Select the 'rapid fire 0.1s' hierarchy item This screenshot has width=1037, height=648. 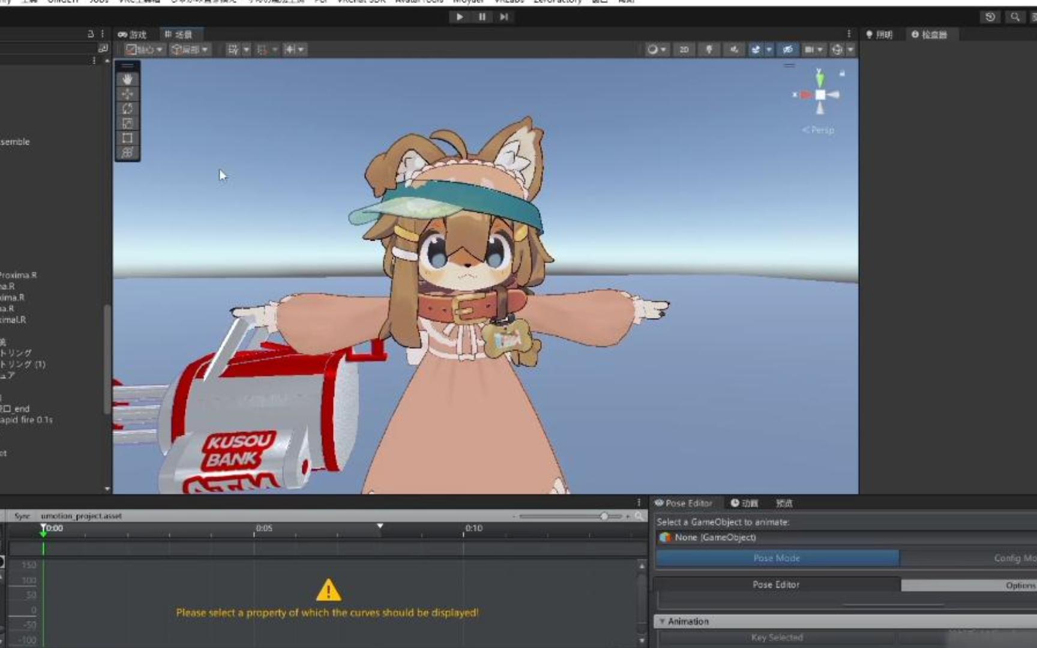(x=26, y=419)
